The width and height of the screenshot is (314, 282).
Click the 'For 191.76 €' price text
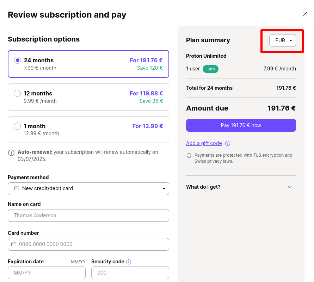click(146, 60)
